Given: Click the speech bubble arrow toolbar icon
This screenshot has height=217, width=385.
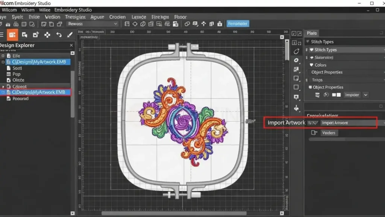Looking at the screenshot, I should click(195, 24).
